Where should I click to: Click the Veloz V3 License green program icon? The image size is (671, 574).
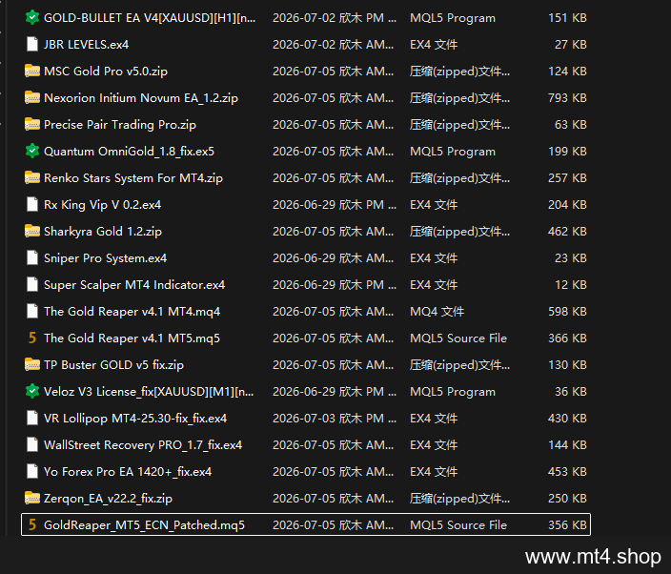[x=32, y=391]
